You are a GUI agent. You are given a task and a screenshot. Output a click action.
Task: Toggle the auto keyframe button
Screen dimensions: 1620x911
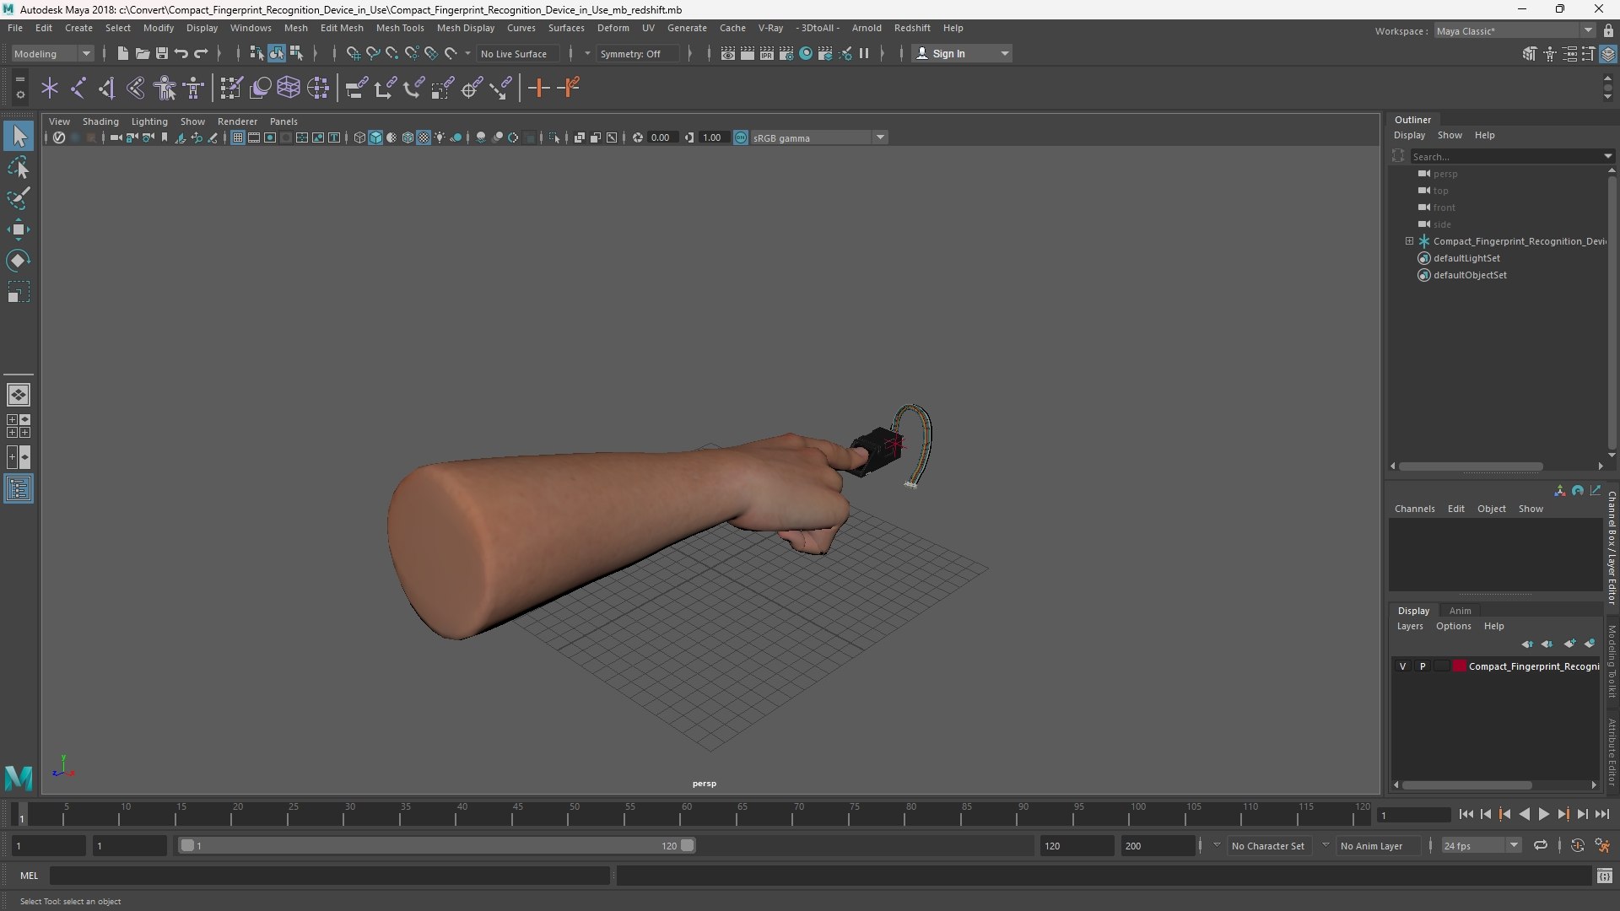pos(1577,845)
